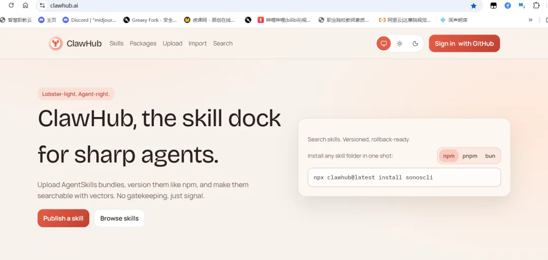Open the 哔哩哔哩 bilibili bookmark
The height and width of the screenshot is (260, 548).
[x=284, y=20]
